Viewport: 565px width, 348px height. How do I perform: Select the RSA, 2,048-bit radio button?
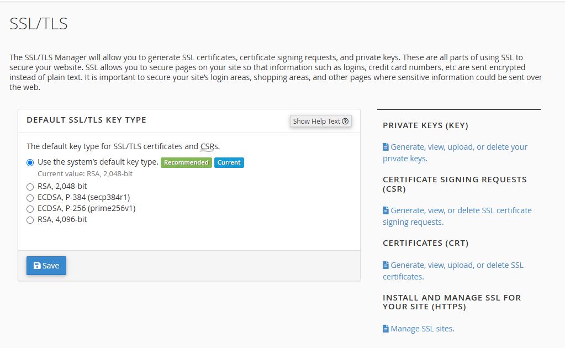(30, 187)
